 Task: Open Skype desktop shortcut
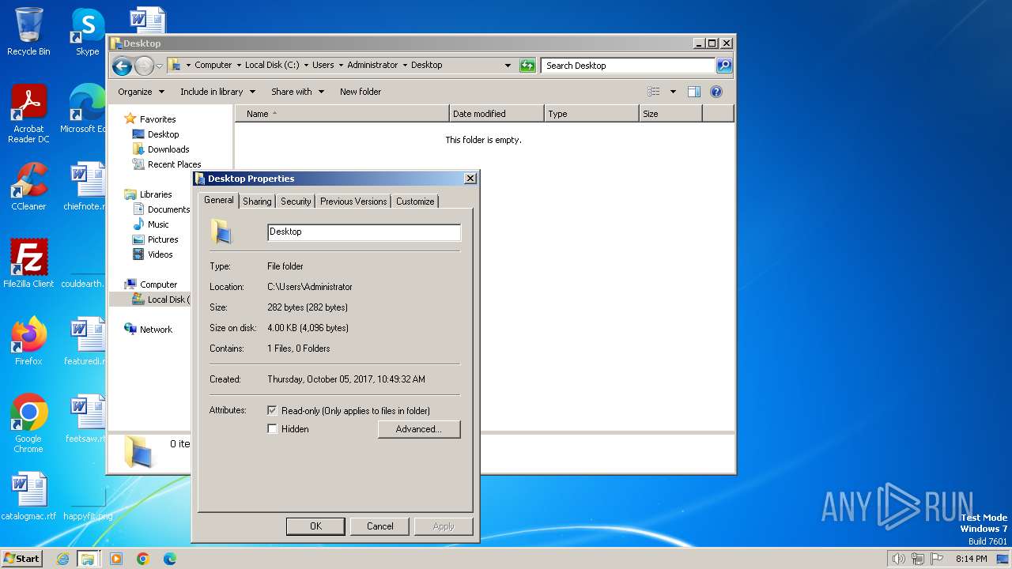pyautogui.click(x=87, y=32)
